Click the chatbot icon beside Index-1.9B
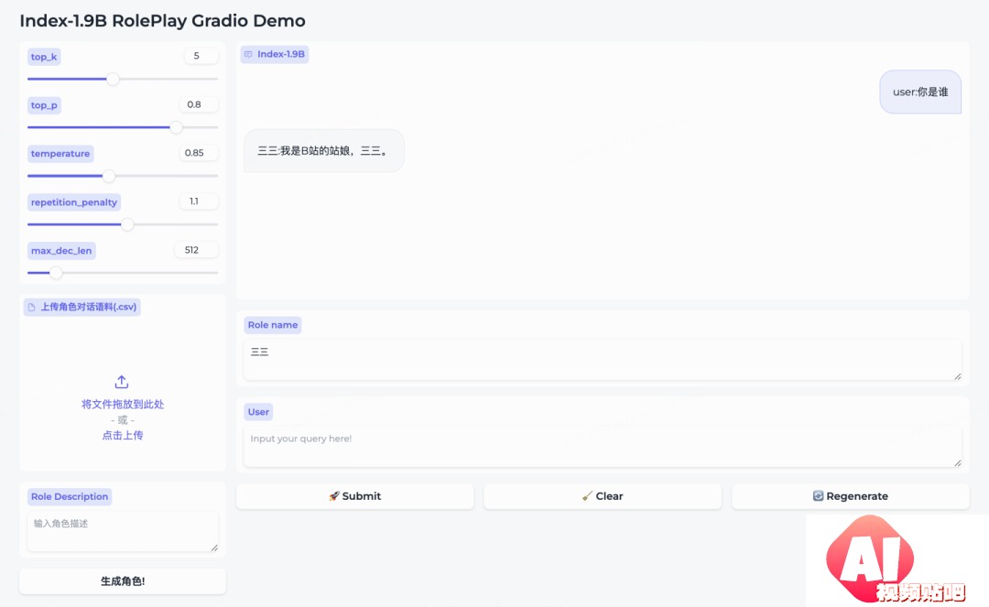 click(248, 54)
